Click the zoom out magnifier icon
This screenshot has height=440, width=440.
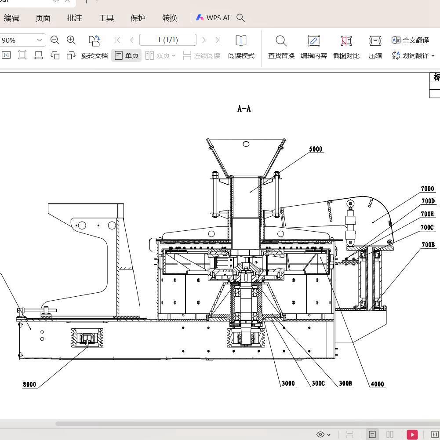pyautogui.click(x=55, y=40)
